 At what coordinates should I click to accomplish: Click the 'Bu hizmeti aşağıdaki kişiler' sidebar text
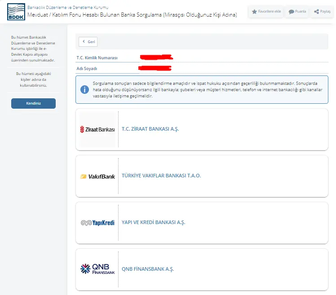33,79
